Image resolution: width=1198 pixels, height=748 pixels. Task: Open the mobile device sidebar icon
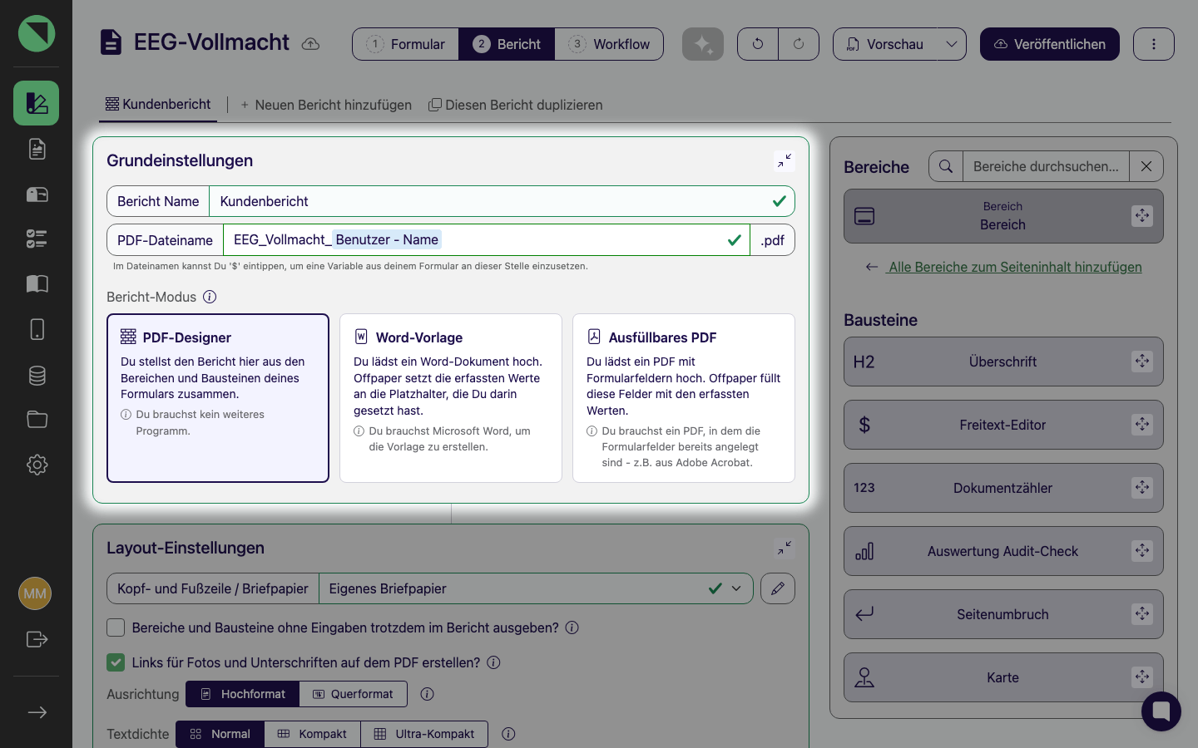[x=37, y=329]
